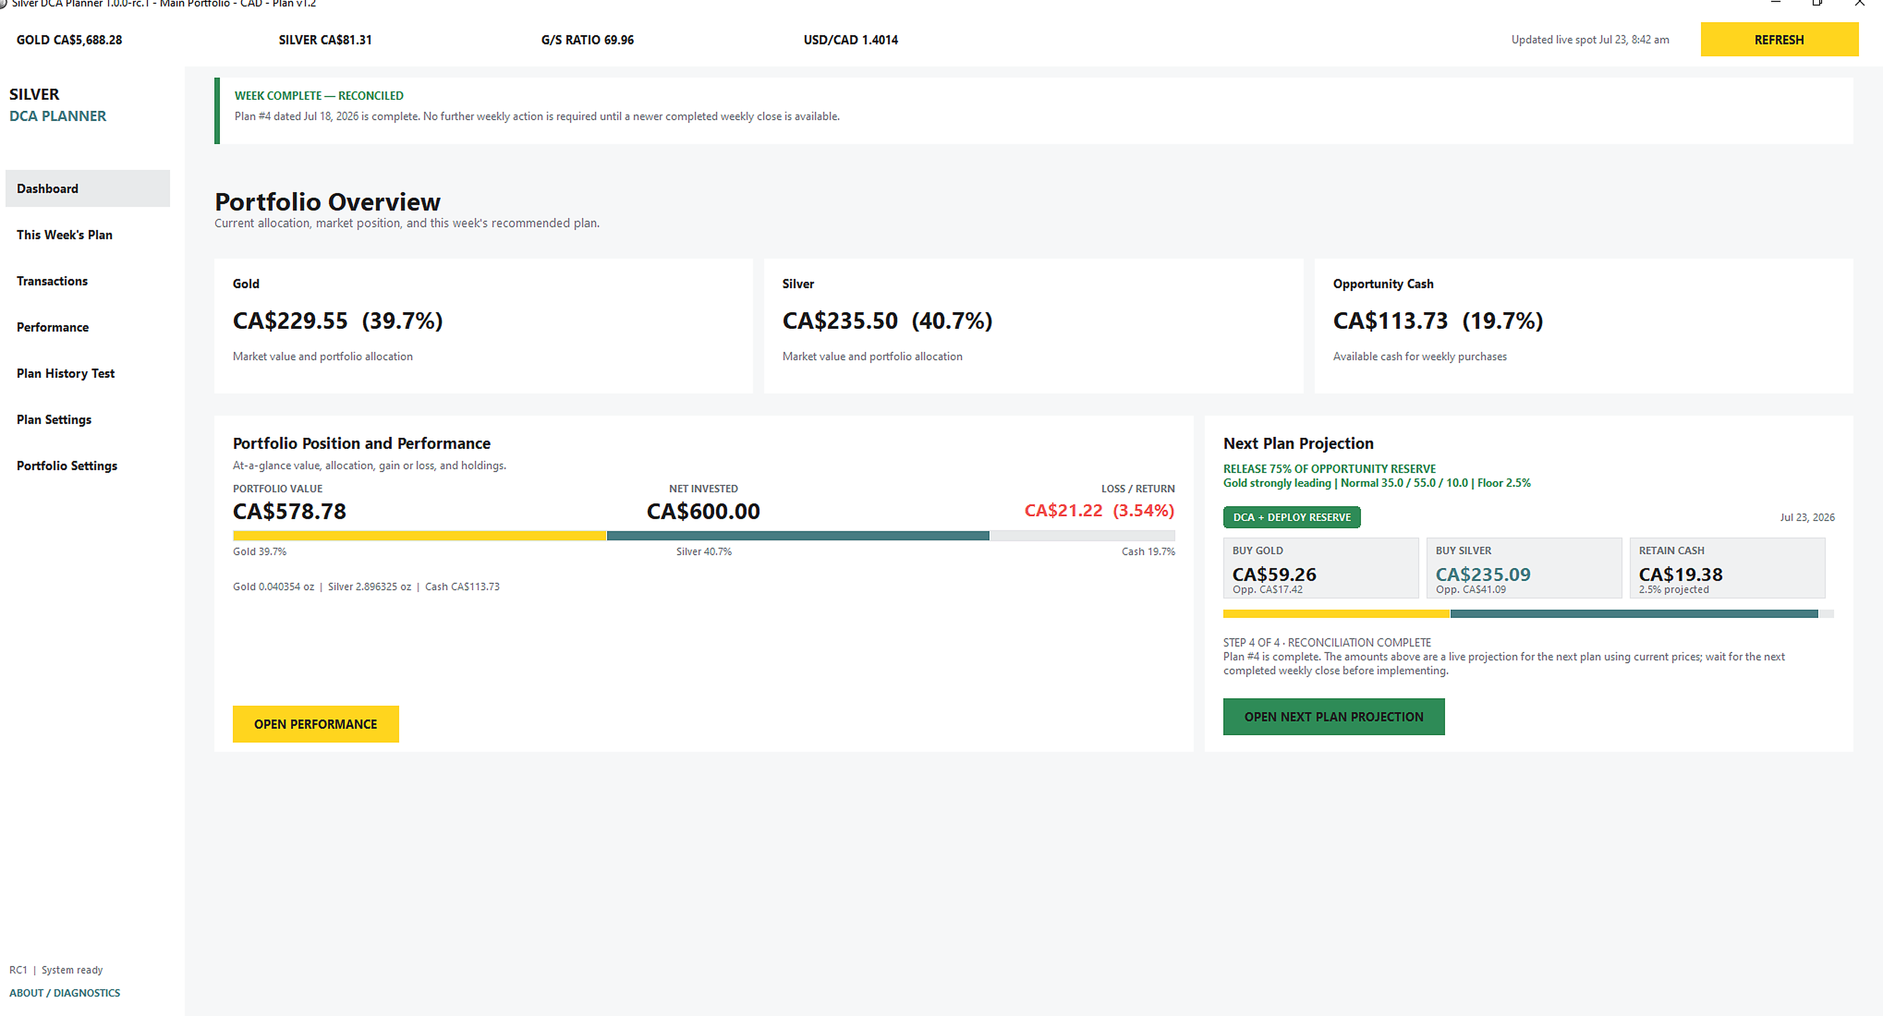
Task: Select the BUY GOLD projection tile
Action: pos(1320,568)
